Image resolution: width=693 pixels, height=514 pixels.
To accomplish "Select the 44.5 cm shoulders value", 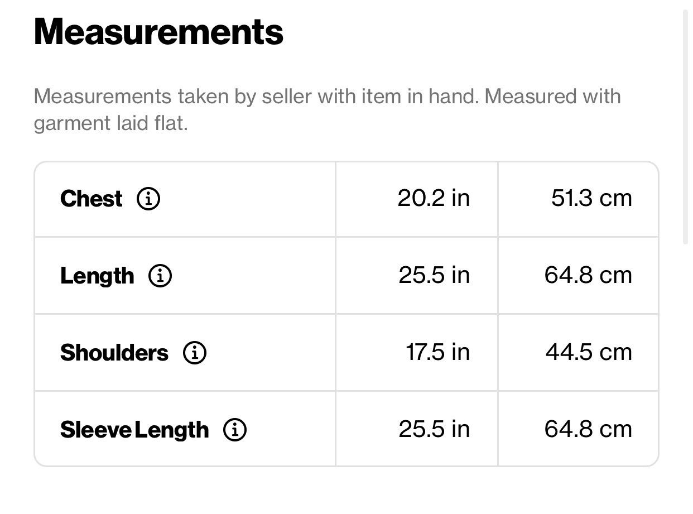I will point(589,352).
